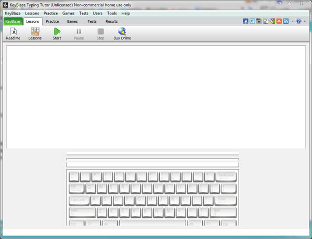
Task: Click inside the large white lesson area
Action: coord(156,96)
